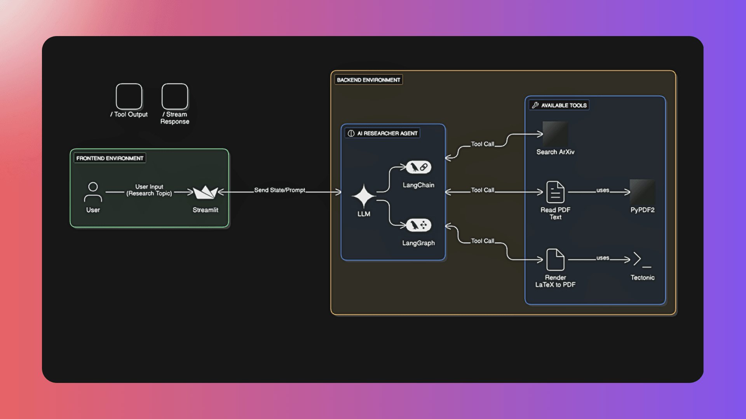Select the middle Tool Call connector label
The height and width of the screenshot is (419, 746).
coord(482,190)
